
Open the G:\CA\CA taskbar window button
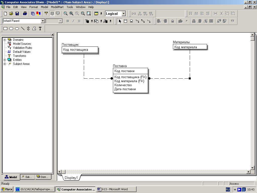click(35, 189)
